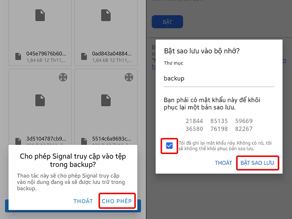The image size is (292, 219).
Task: Tap BẬT SAO LƯU to enable backup
Action: [257, 163]
